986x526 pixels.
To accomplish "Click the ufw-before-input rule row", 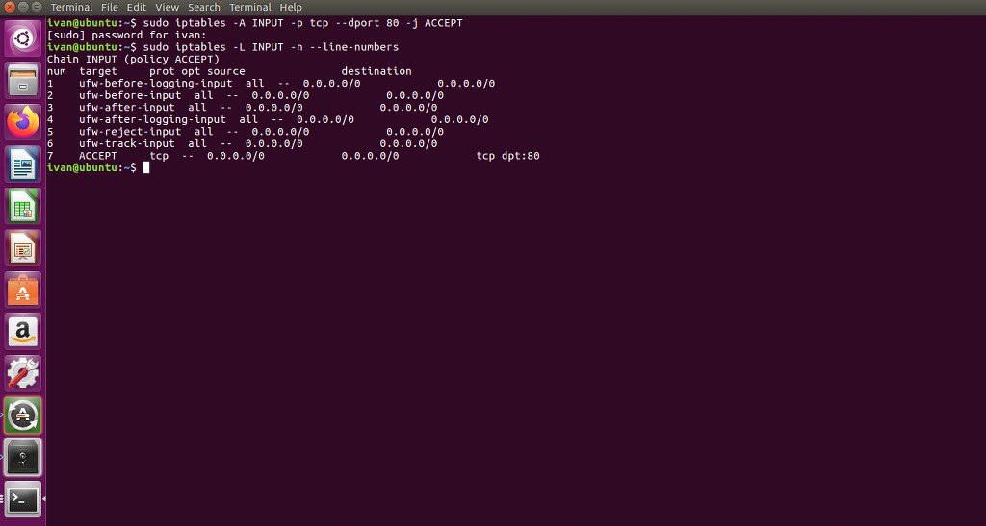I will tap(246, 95).
